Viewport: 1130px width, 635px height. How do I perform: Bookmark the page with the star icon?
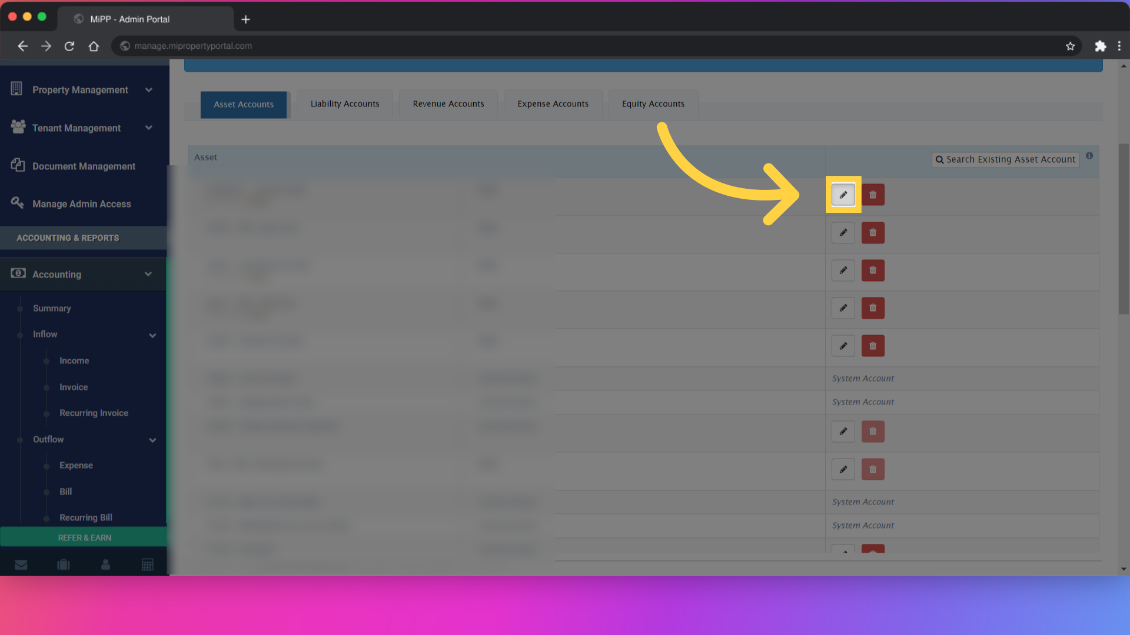1070,46
